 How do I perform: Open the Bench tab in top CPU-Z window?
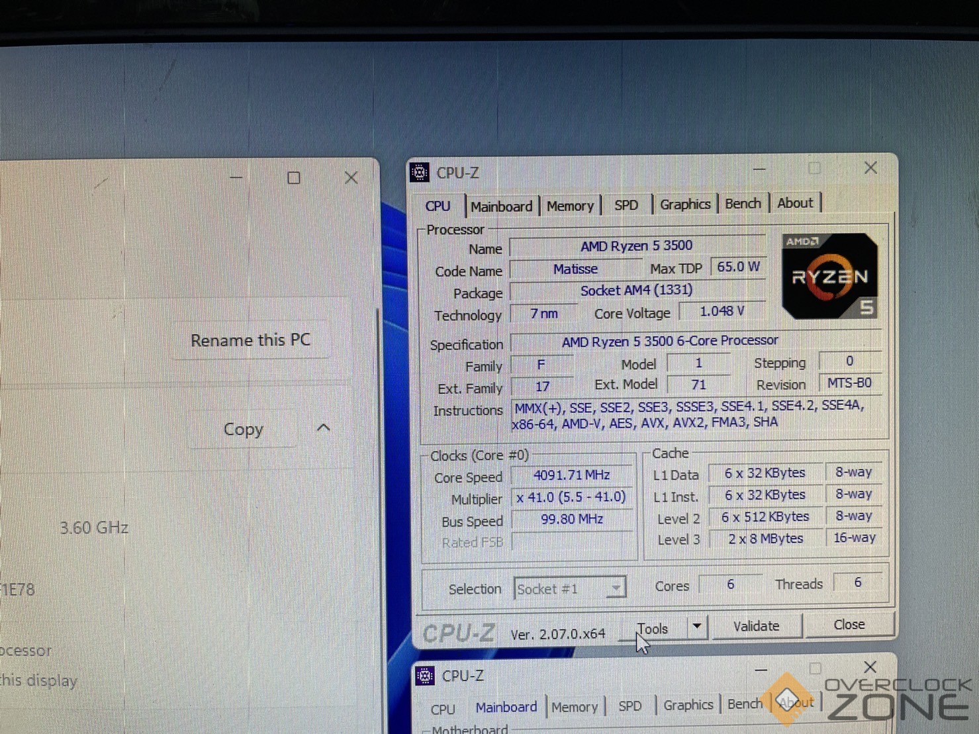(x=743, y=203)
